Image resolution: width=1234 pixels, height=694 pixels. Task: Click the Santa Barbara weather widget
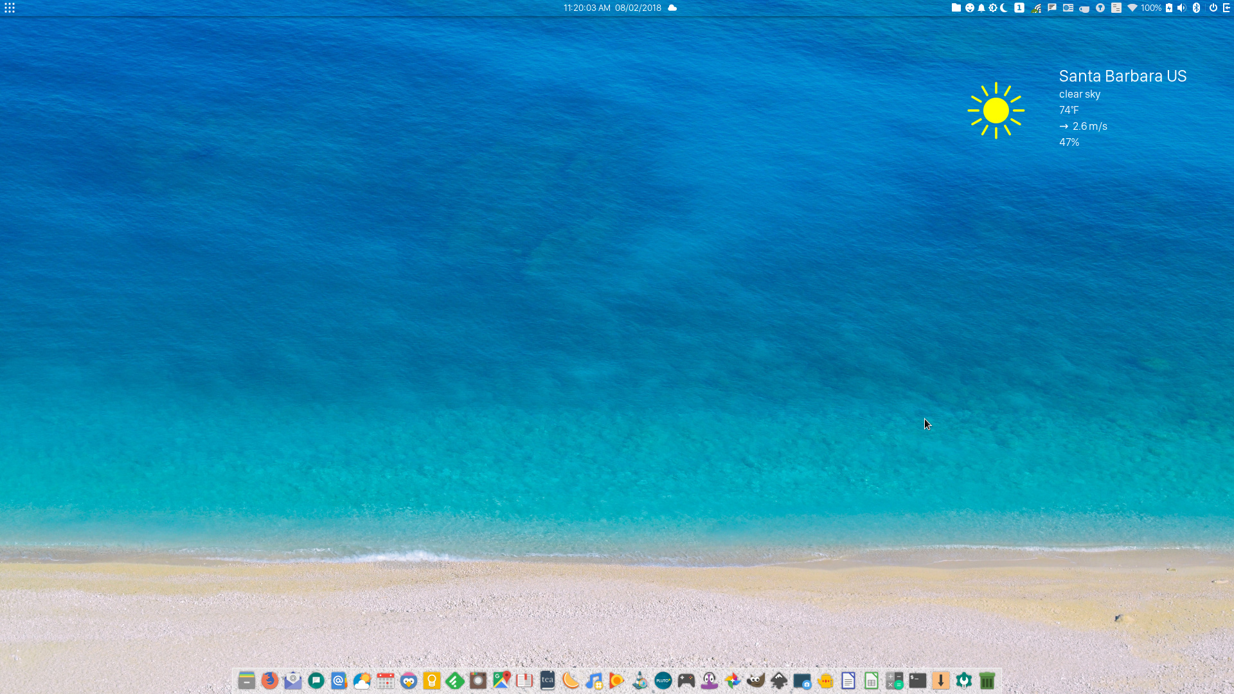1093,109
